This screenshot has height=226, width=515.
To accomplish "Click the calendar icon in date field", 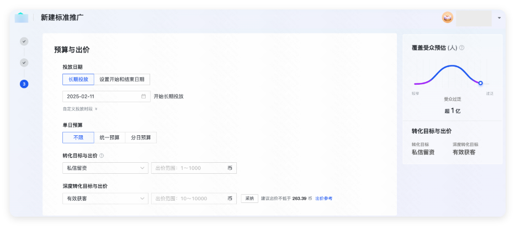I will pos(144,96).
